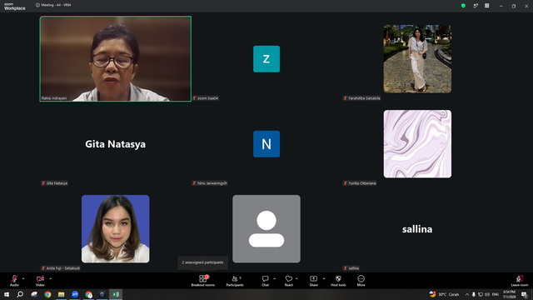
Task: Open the notification center icon
Action: point(524,294)
